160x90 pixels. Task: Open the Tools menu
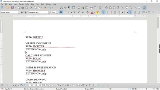pos(42,4)
